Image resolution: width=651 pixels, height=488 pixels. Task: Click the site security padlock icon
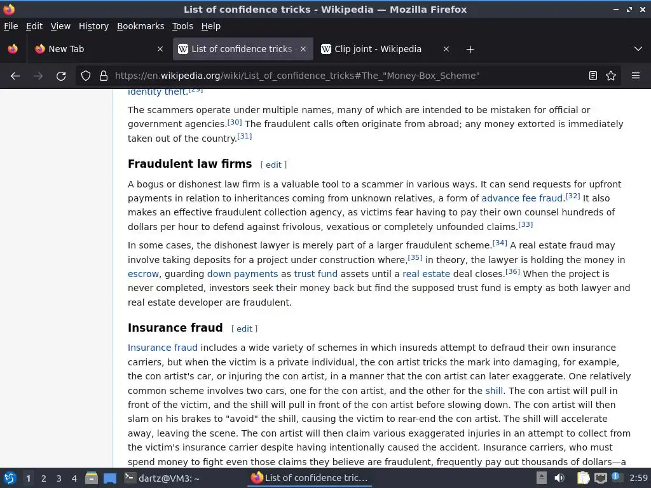coord(104,76)
